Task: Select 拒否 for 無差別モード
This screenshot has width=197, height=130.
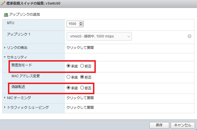Action: 82,66
